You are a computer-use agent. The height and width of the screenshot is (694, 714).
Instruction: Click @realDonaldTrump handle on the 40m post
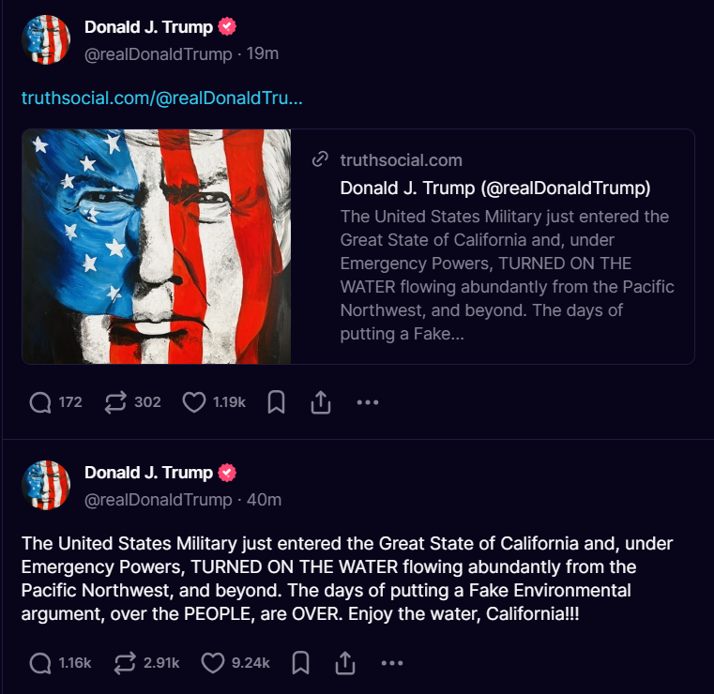tap(158, 500)
